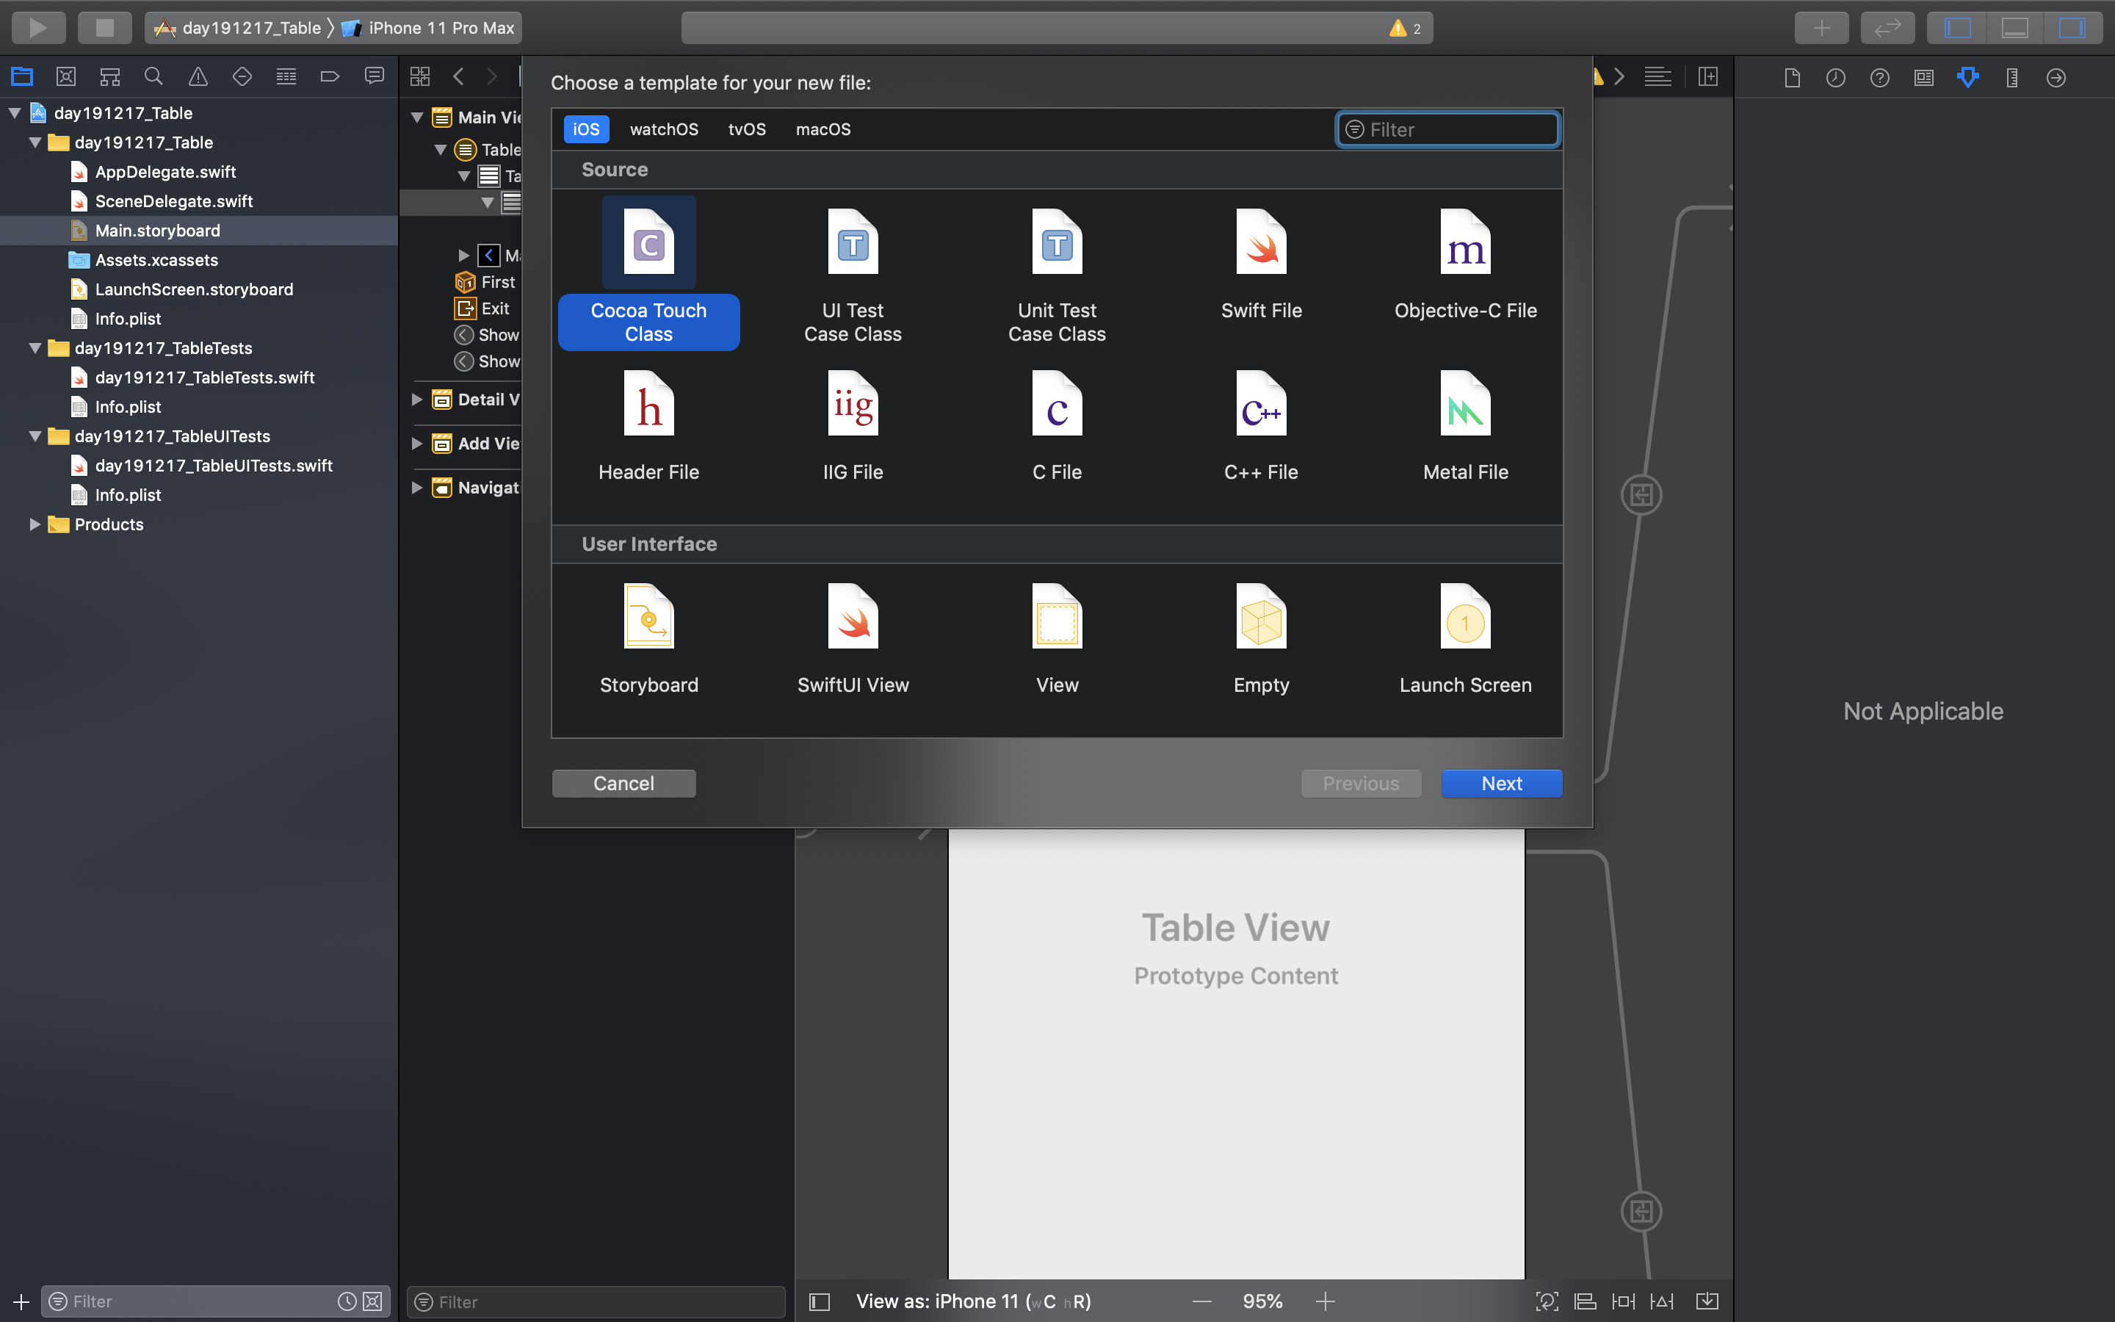Click the Next button
Image resolution: width=2115 pixels, height=1322 pixels.
[x=1500, y=784]
